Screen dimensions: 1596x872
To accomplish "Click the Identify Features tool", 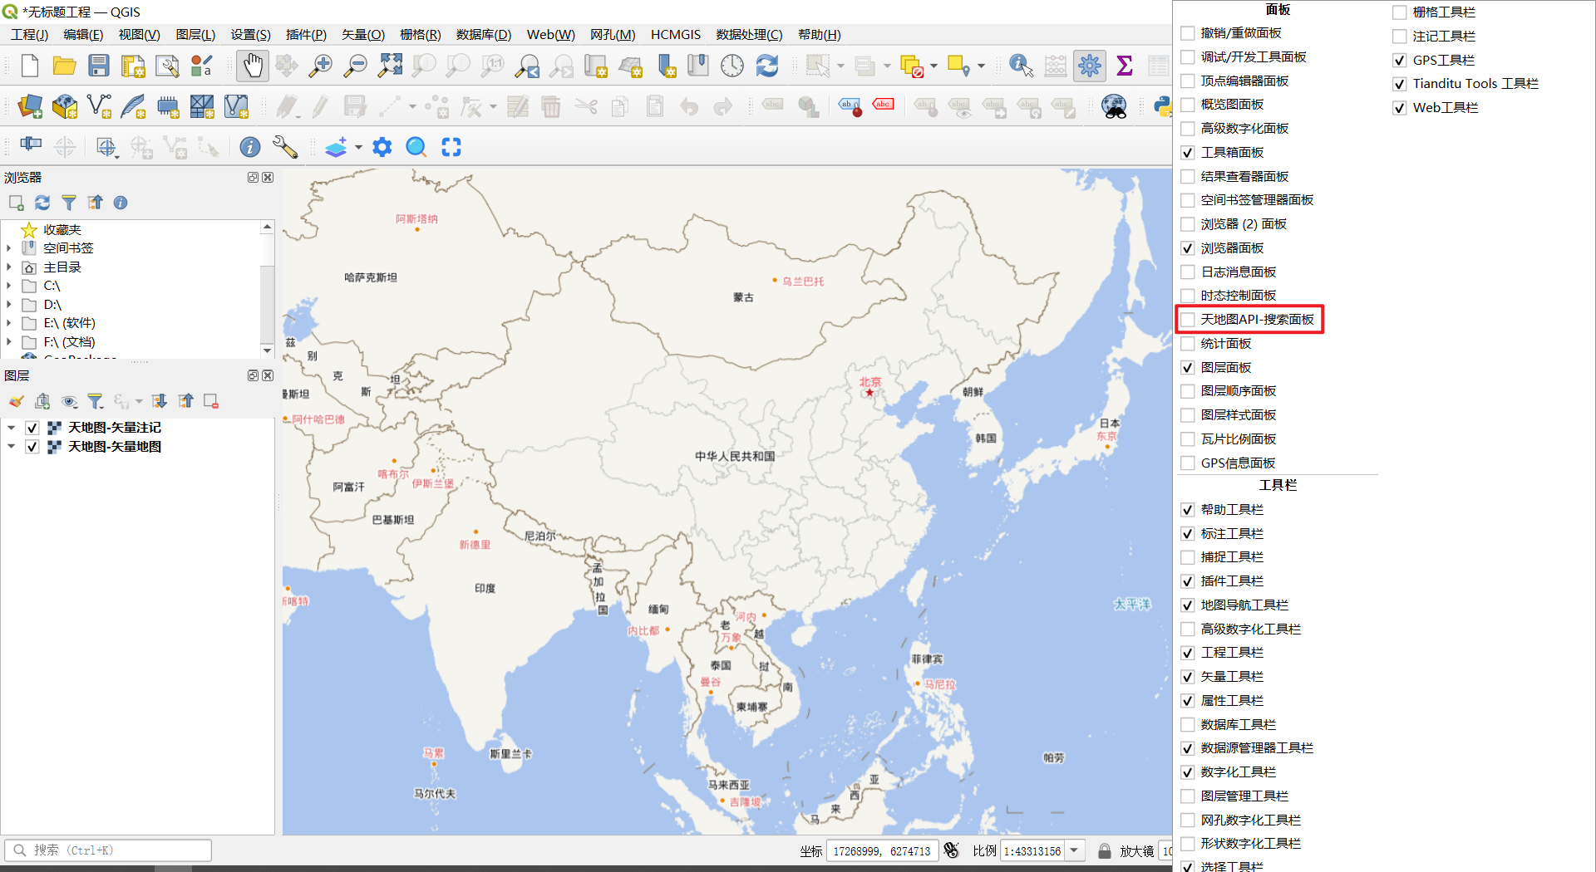I will pos(1020,66).
